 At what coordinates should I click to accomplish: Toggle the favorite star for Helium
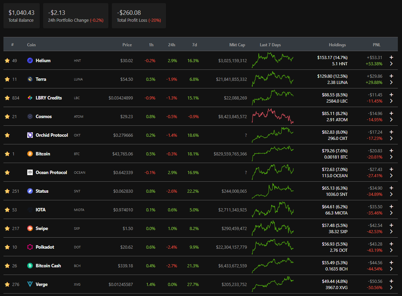click(7, 60)
